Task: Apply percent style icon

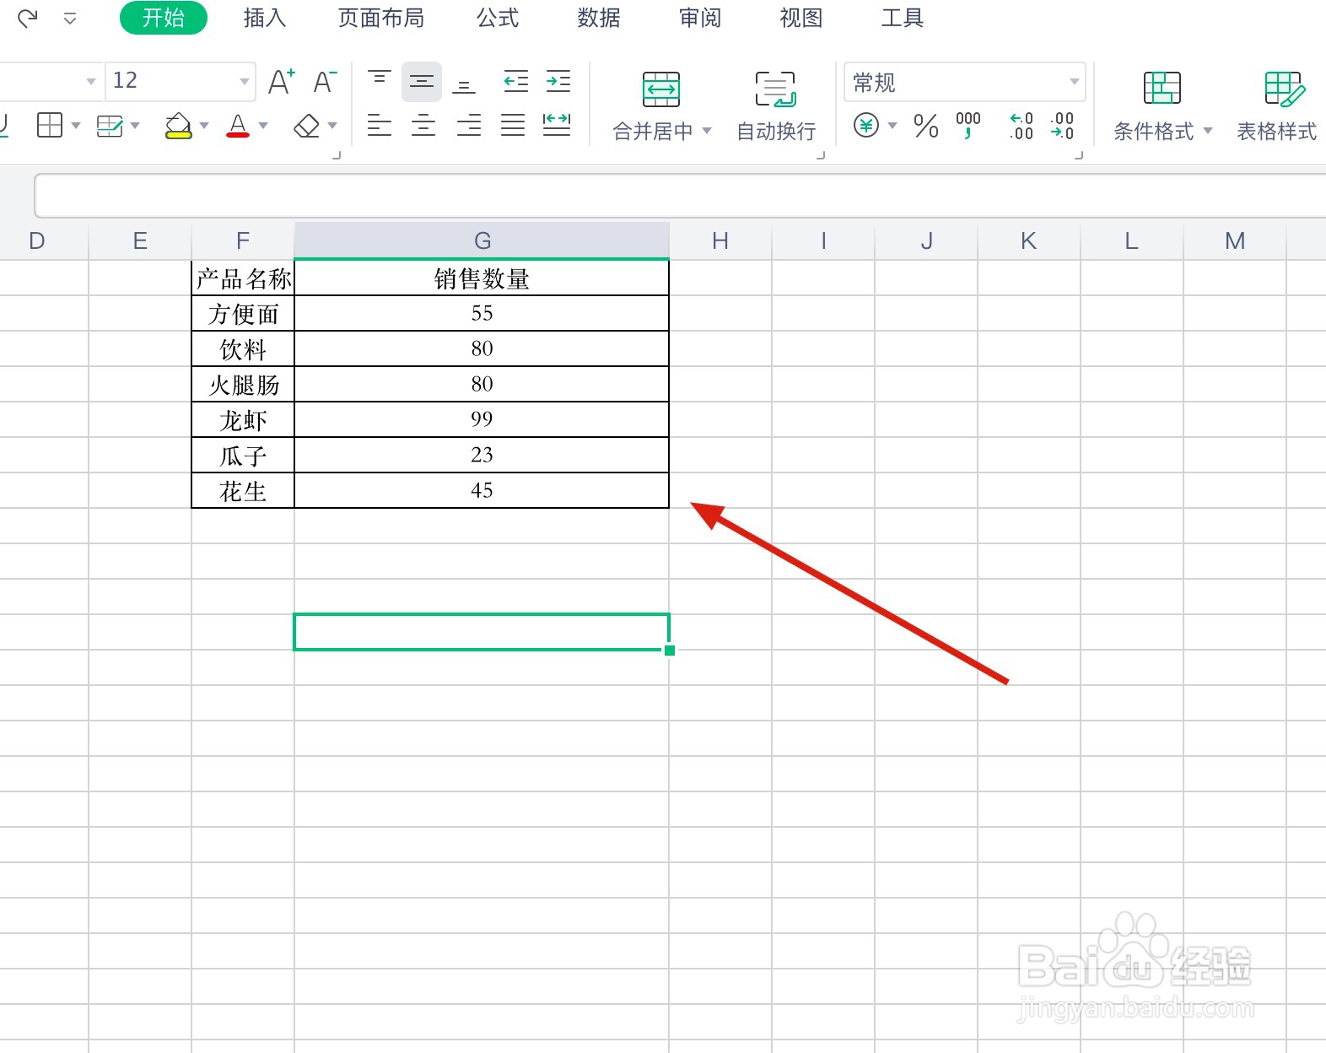Action: click(x=926, y=126)
